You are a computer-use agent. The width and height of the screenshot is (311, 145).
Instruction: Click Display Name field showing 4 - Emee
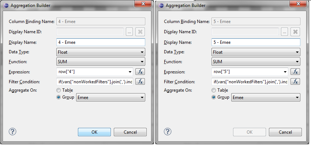point(101,42)
